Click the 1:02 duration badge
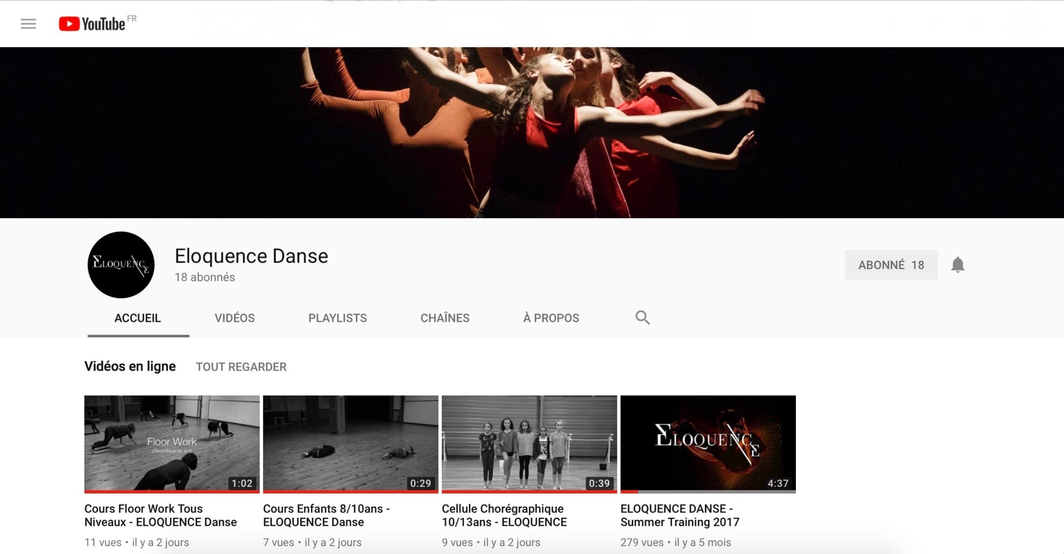The width and height of the screenshot is (1064, 554). 241,483
